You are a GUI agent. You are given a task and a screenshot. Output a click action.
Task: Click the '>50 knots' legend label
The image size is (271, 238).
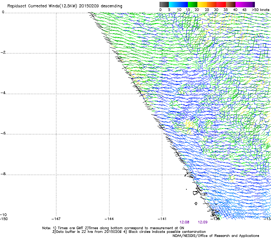260,10
